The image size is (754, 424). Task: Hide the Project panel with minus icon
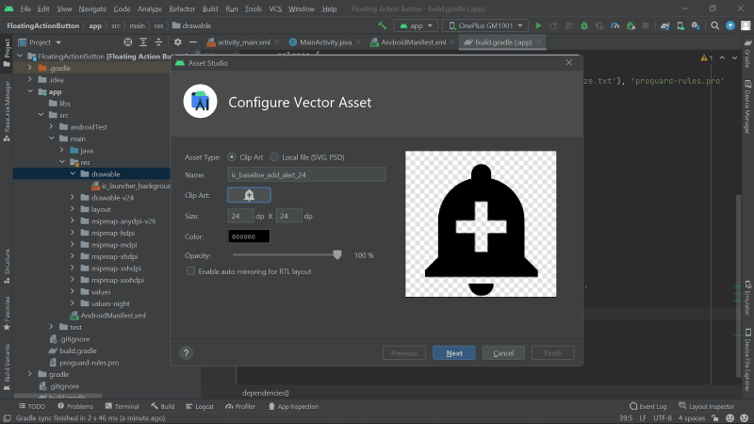click(193, 42)
